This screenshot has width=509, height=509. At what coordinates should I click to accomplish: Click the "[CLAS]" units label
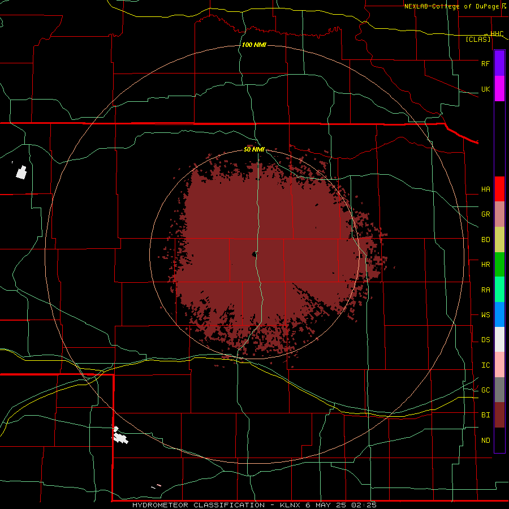(x=478, y=40)
